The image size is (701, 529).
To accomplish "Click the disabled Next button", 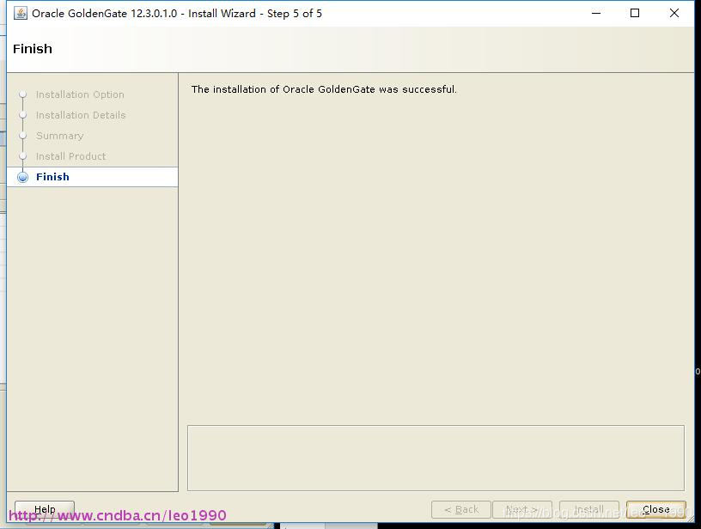I will click(522, 509).
